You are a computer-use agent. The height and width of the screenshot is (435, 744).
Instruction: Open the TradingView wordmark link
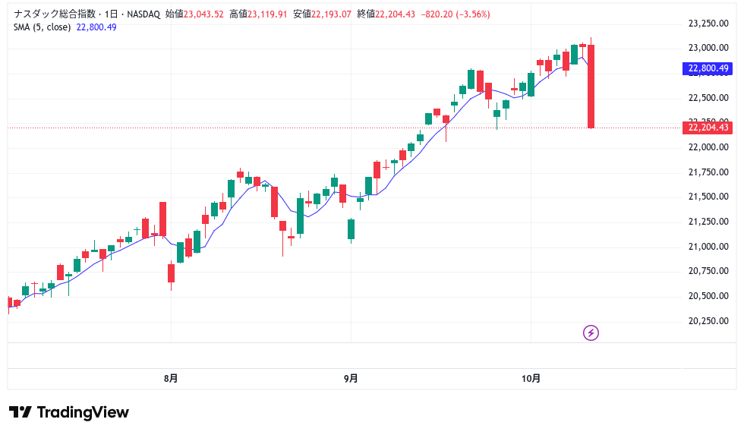pos(83,412)
